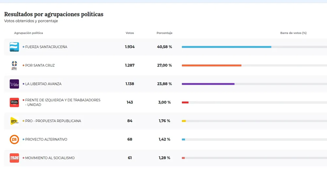Click the Agrupación política column header
This screenshot has width=327, height=170.
tap(28, 33)
